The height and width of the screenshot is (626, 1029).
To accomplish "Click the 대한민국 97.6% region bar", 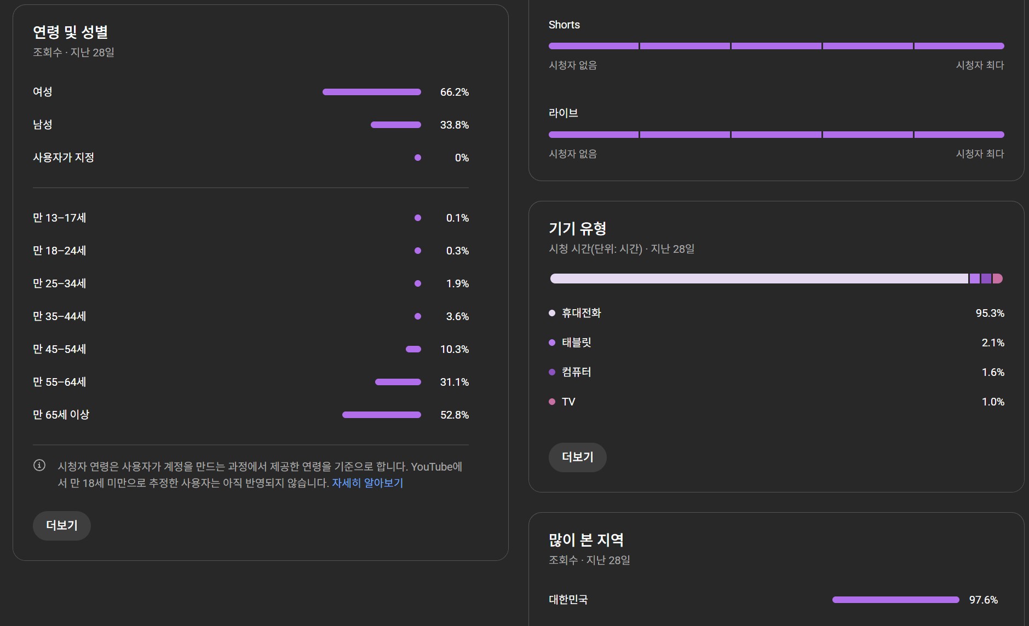I will 895,600.
